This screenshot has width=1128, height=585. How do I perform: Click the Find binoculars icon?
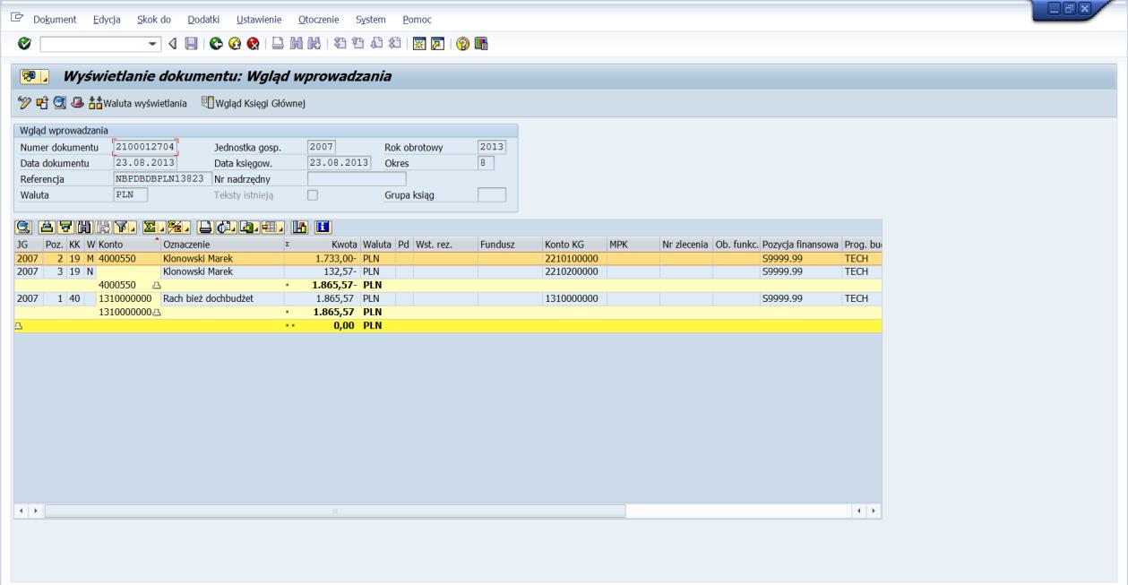pyautogui.click(x=296, y=43)
